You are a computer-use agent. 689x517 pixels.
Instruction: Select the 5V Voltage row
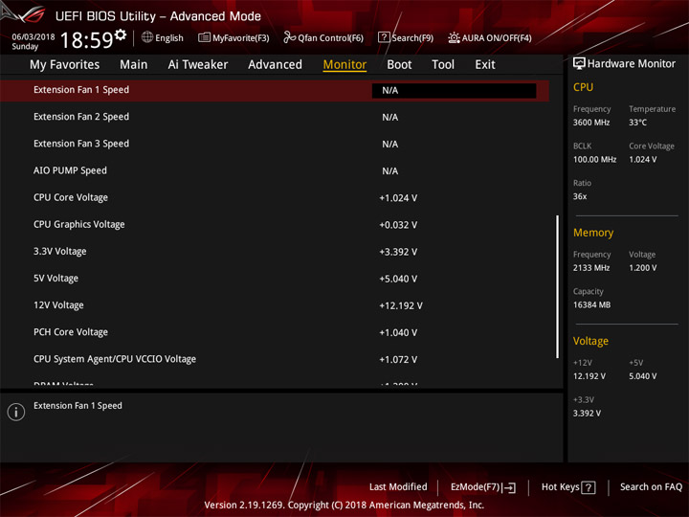(275, 279)
